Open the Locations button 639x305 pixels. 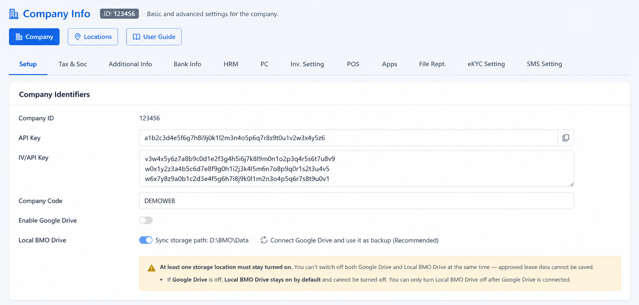[93, 37]
